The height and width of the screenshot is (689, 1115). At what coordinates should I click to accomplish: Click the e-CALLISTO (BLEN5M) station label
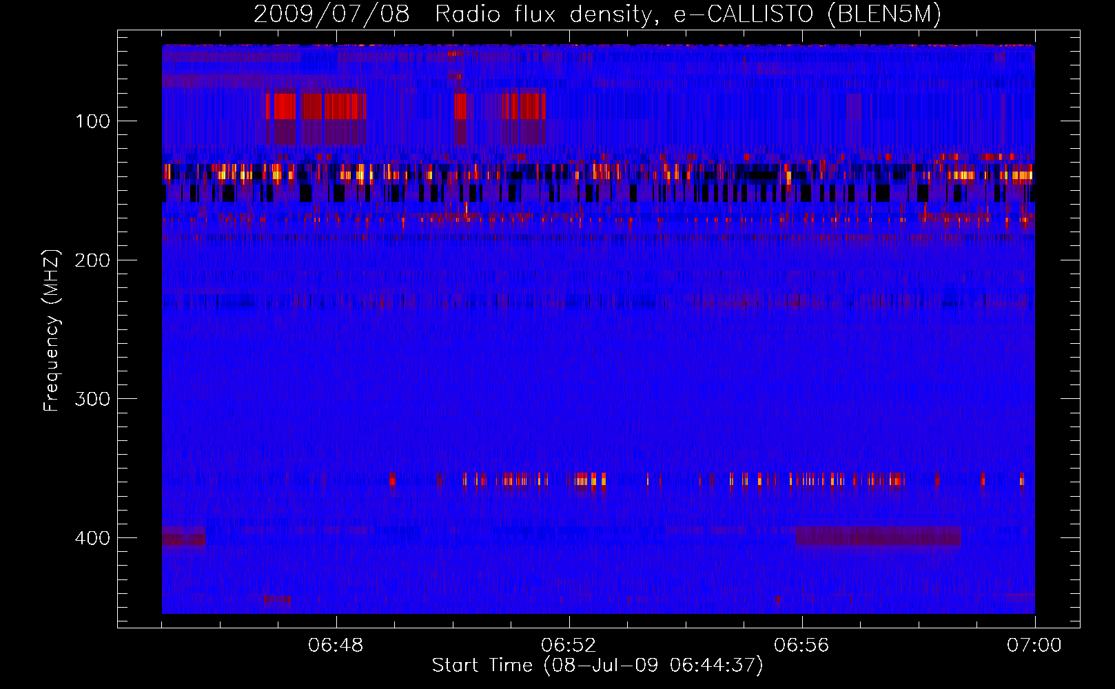pyautogui.click(x=807, y=14)
